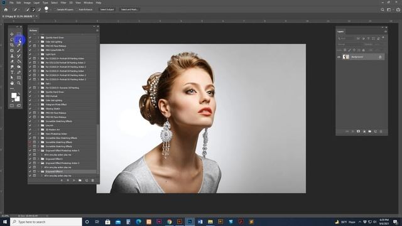Click the Delete trash icon in Actions panel
The height and width of the screenshot is (226, 402).
[x=92, y=180]
